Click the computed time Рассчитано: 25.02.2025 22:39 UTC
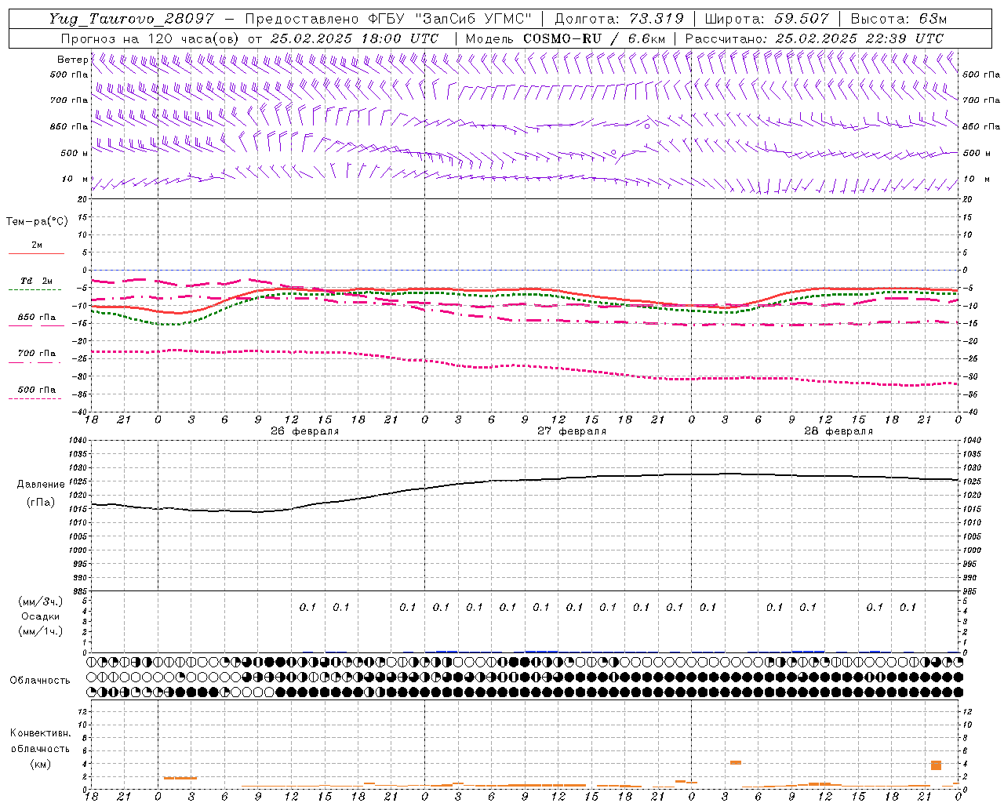The image size is (1004, 803). [x=814, y=38]
